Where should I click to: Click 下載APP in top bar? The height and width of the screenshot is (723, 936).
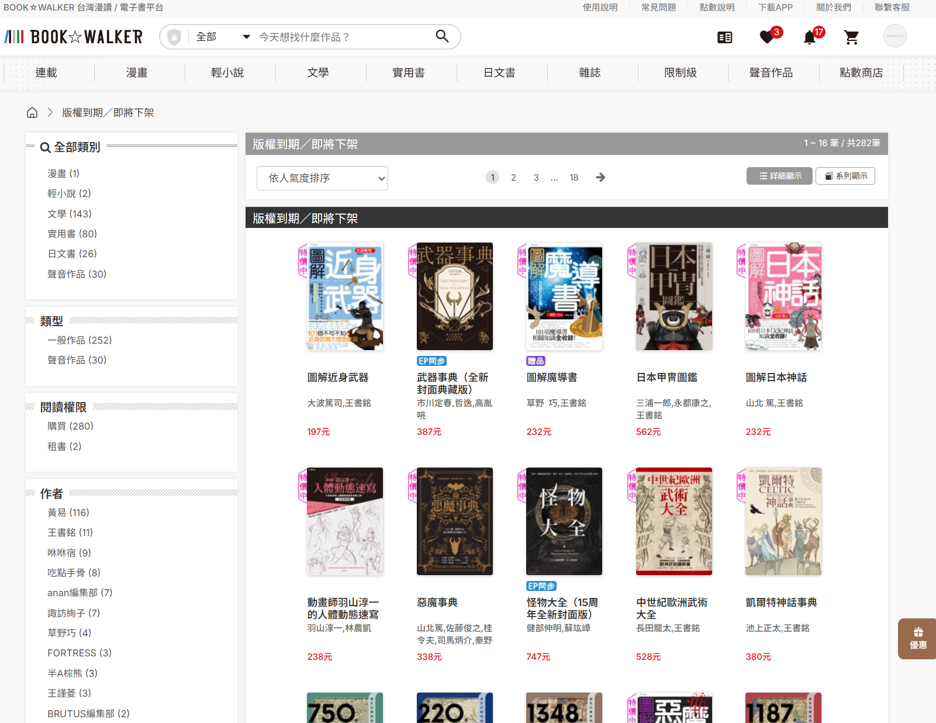point(776,8)
